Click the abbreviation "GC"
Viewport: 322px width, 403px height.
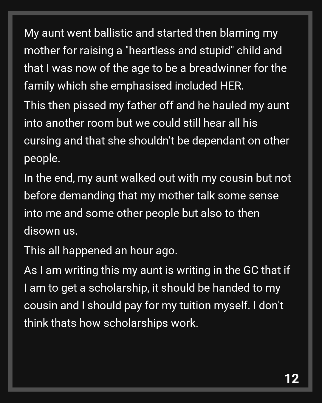[251, 270]
